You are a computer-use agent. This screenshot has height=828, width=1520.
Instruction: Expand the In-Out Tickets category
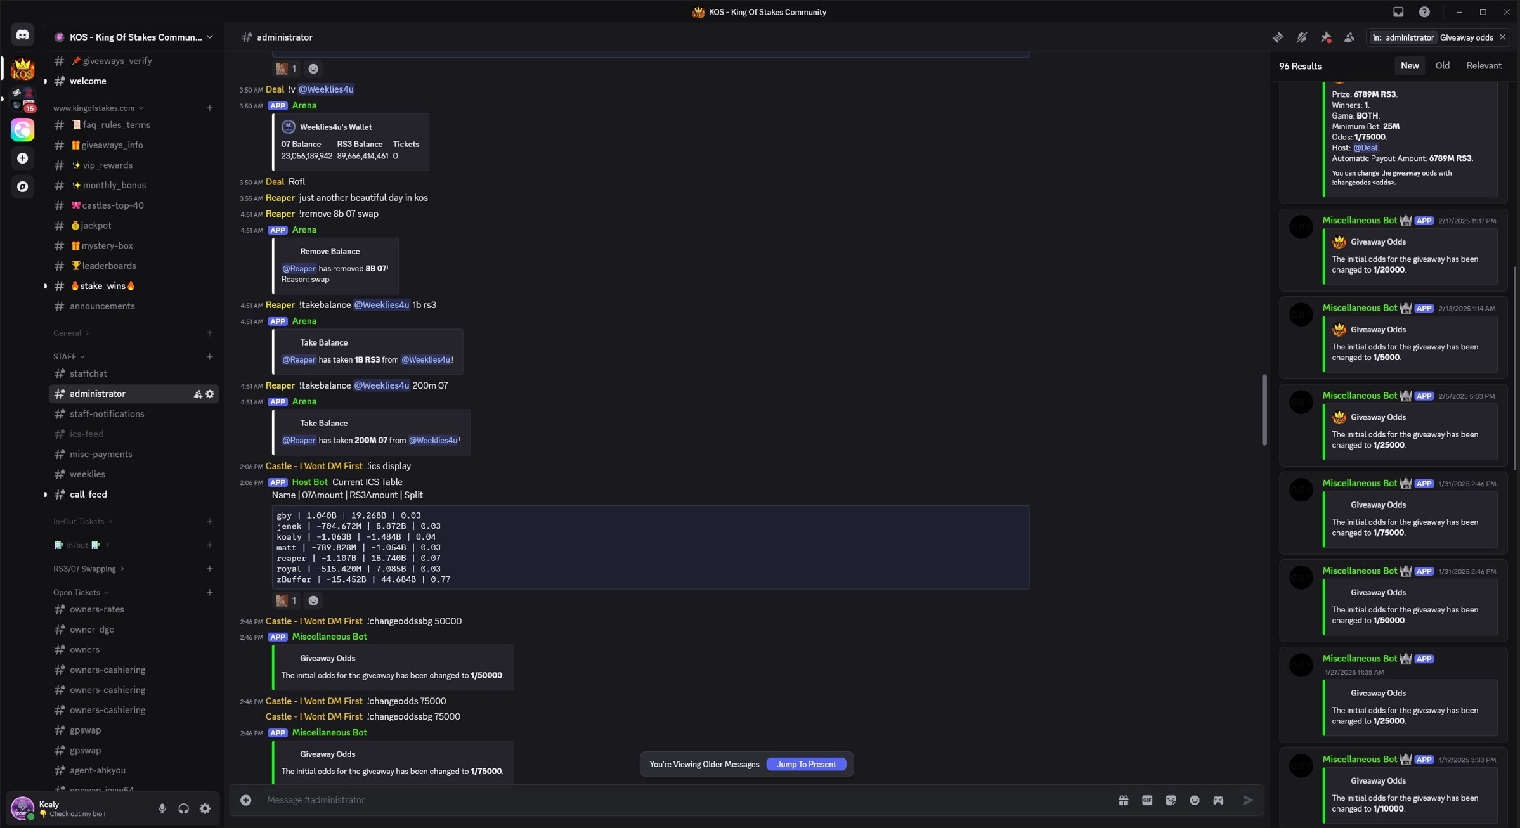tap(82, 522)
